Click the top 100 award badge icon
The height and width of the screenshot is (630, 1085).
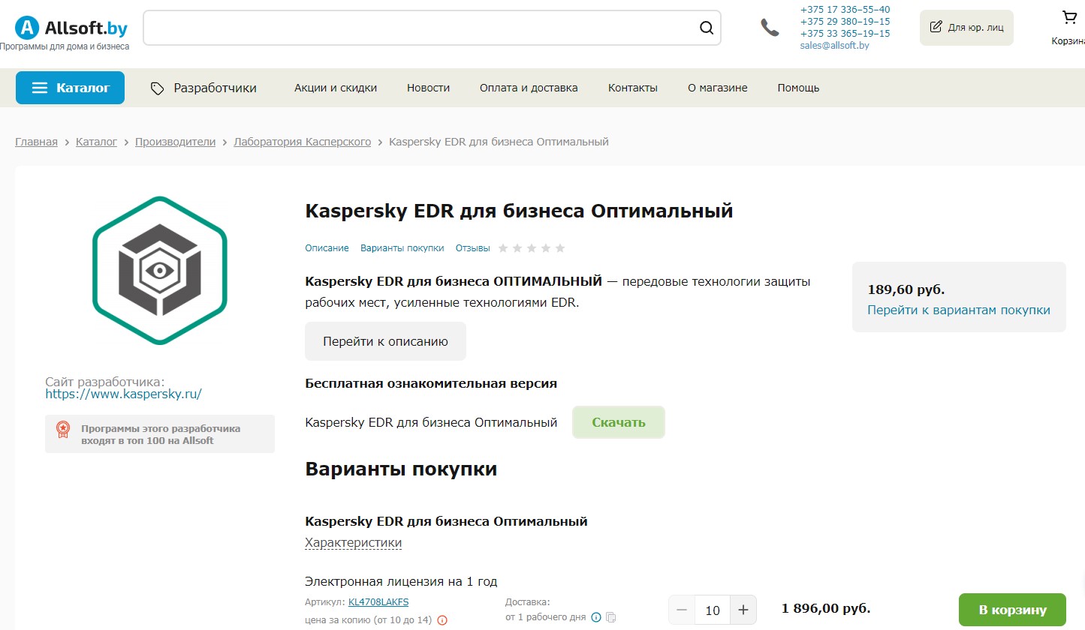click(x=63, y=430)
